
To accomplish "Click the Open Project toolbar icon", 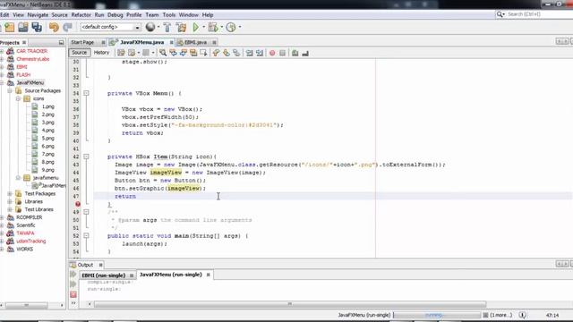I will pyautogui.click(x=23, y=27).
